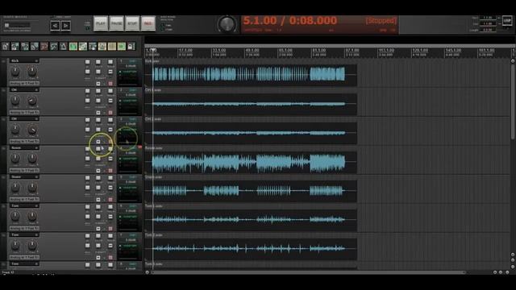Click the boxed button at far top-right corner
Image resolution: width=516 pixels, height=290 pixels.
(507, 21)
